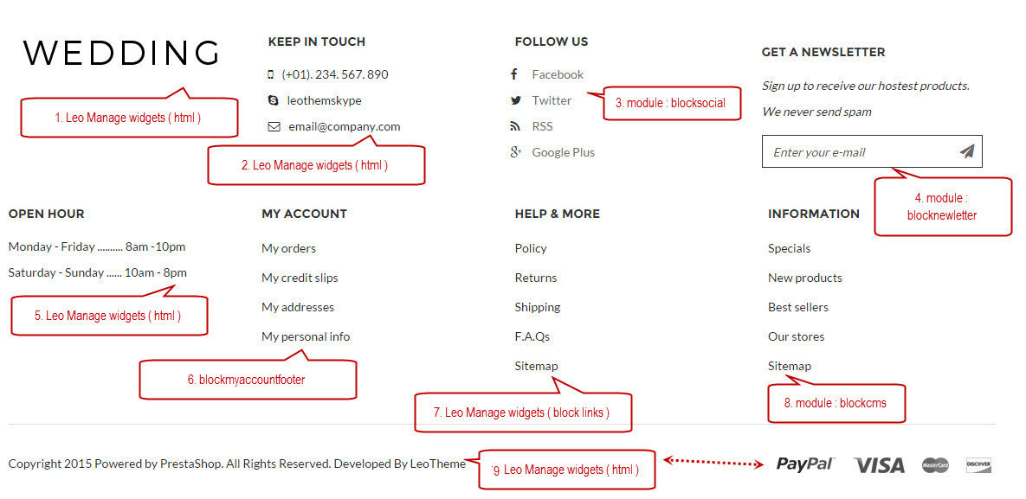Click the Twitter bird icon
This screenshot has width=1026, height=499.
pos(516,100)
